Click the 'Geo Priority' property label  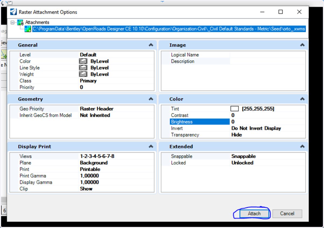(32, 109)
